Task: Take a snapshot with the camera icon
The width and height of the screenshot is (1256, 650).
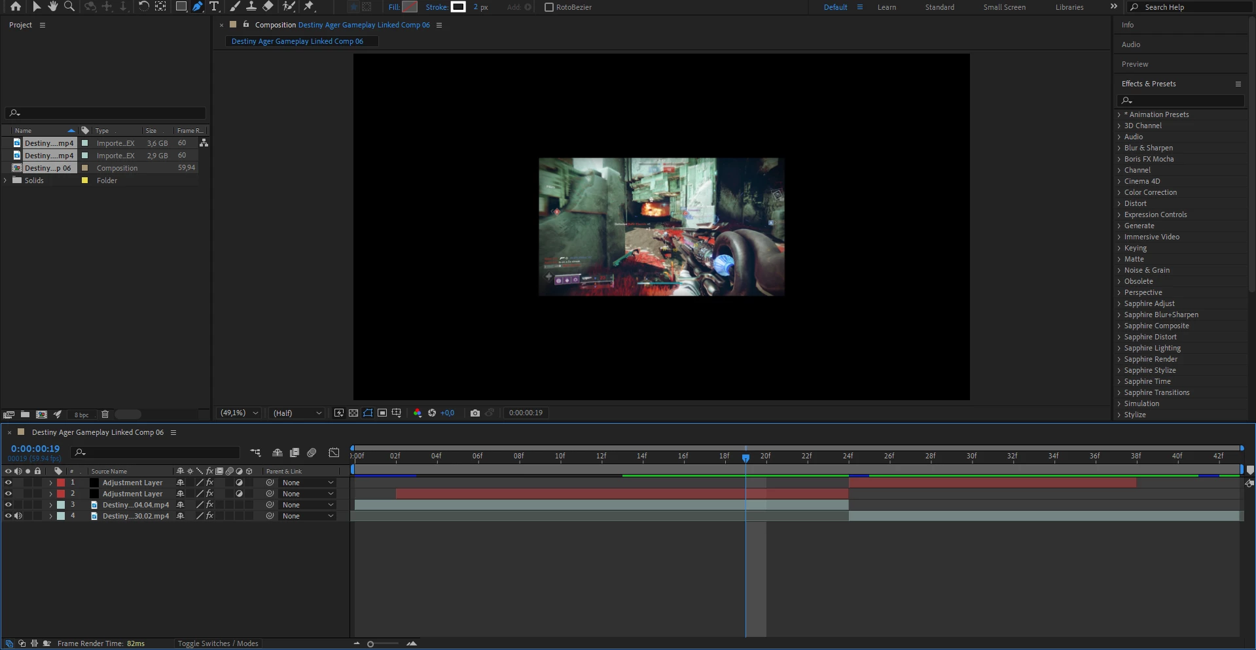Action: click(475, 413)
